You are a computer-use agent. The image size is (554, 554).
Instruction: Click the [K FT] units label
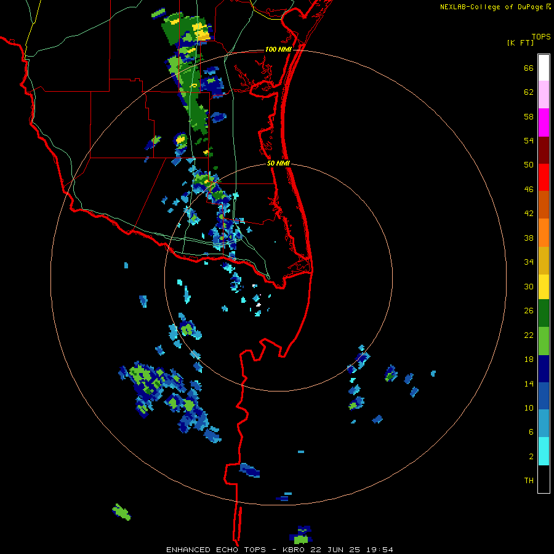(x=520, y=43)
